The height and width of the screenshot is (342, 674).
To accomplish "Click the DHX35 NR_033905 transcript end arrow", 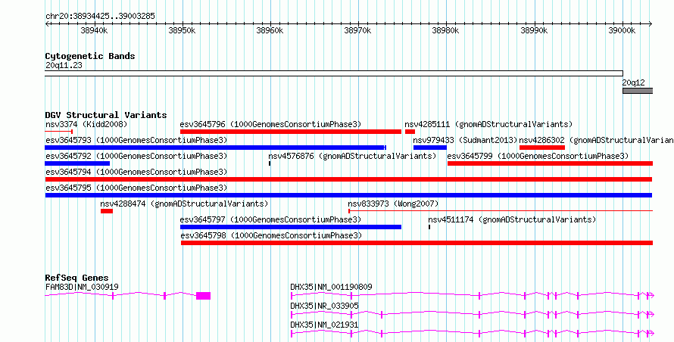I will (651, 315).
